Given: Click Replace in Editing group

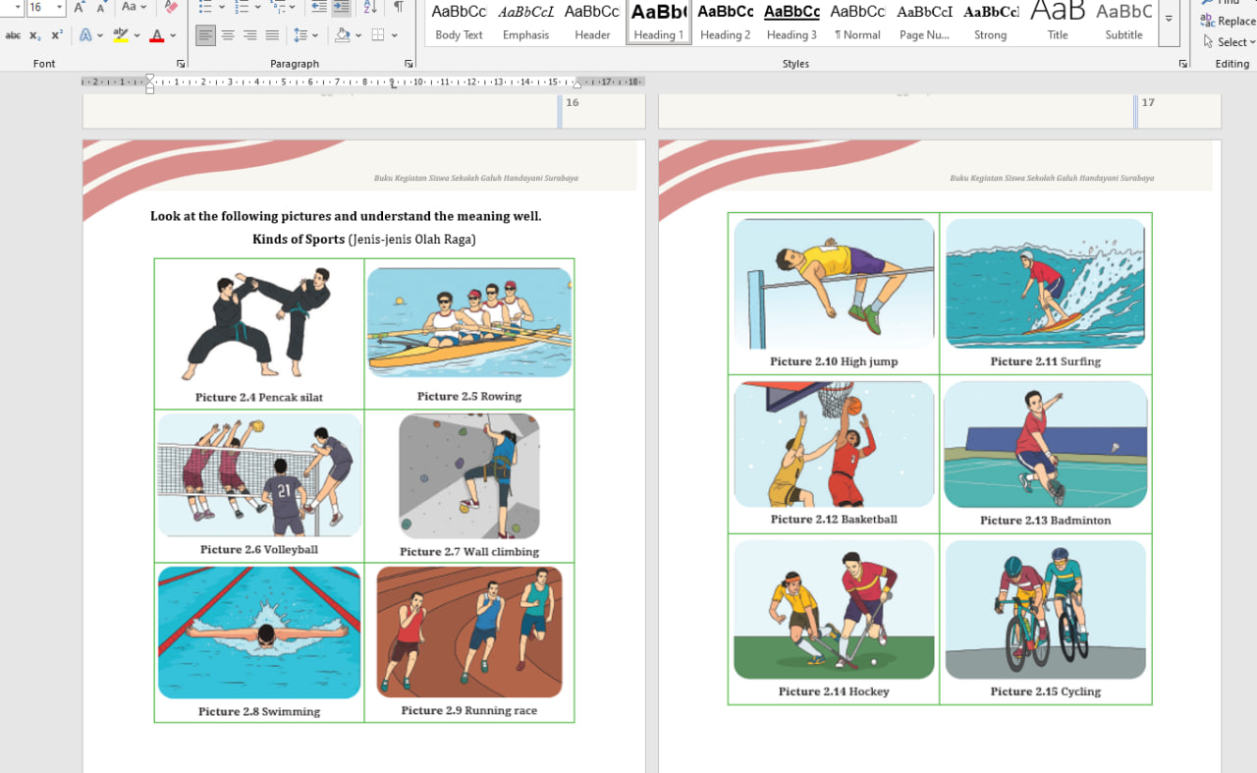Looking at the screenshot, I should pos(1229,21).
